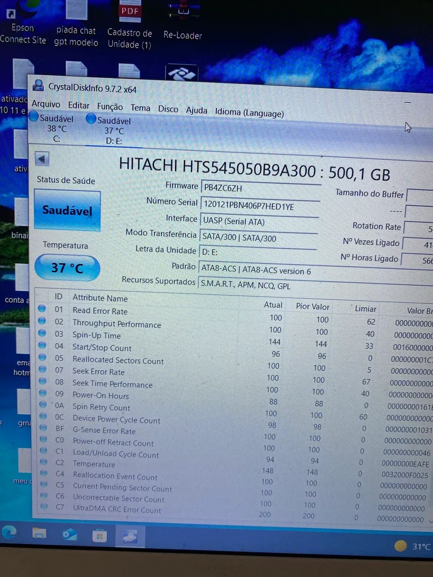Screen dimensions: 433x577
Task: Open the Ajuda menu
Action: pyautogui.click(x=197, y=110)
